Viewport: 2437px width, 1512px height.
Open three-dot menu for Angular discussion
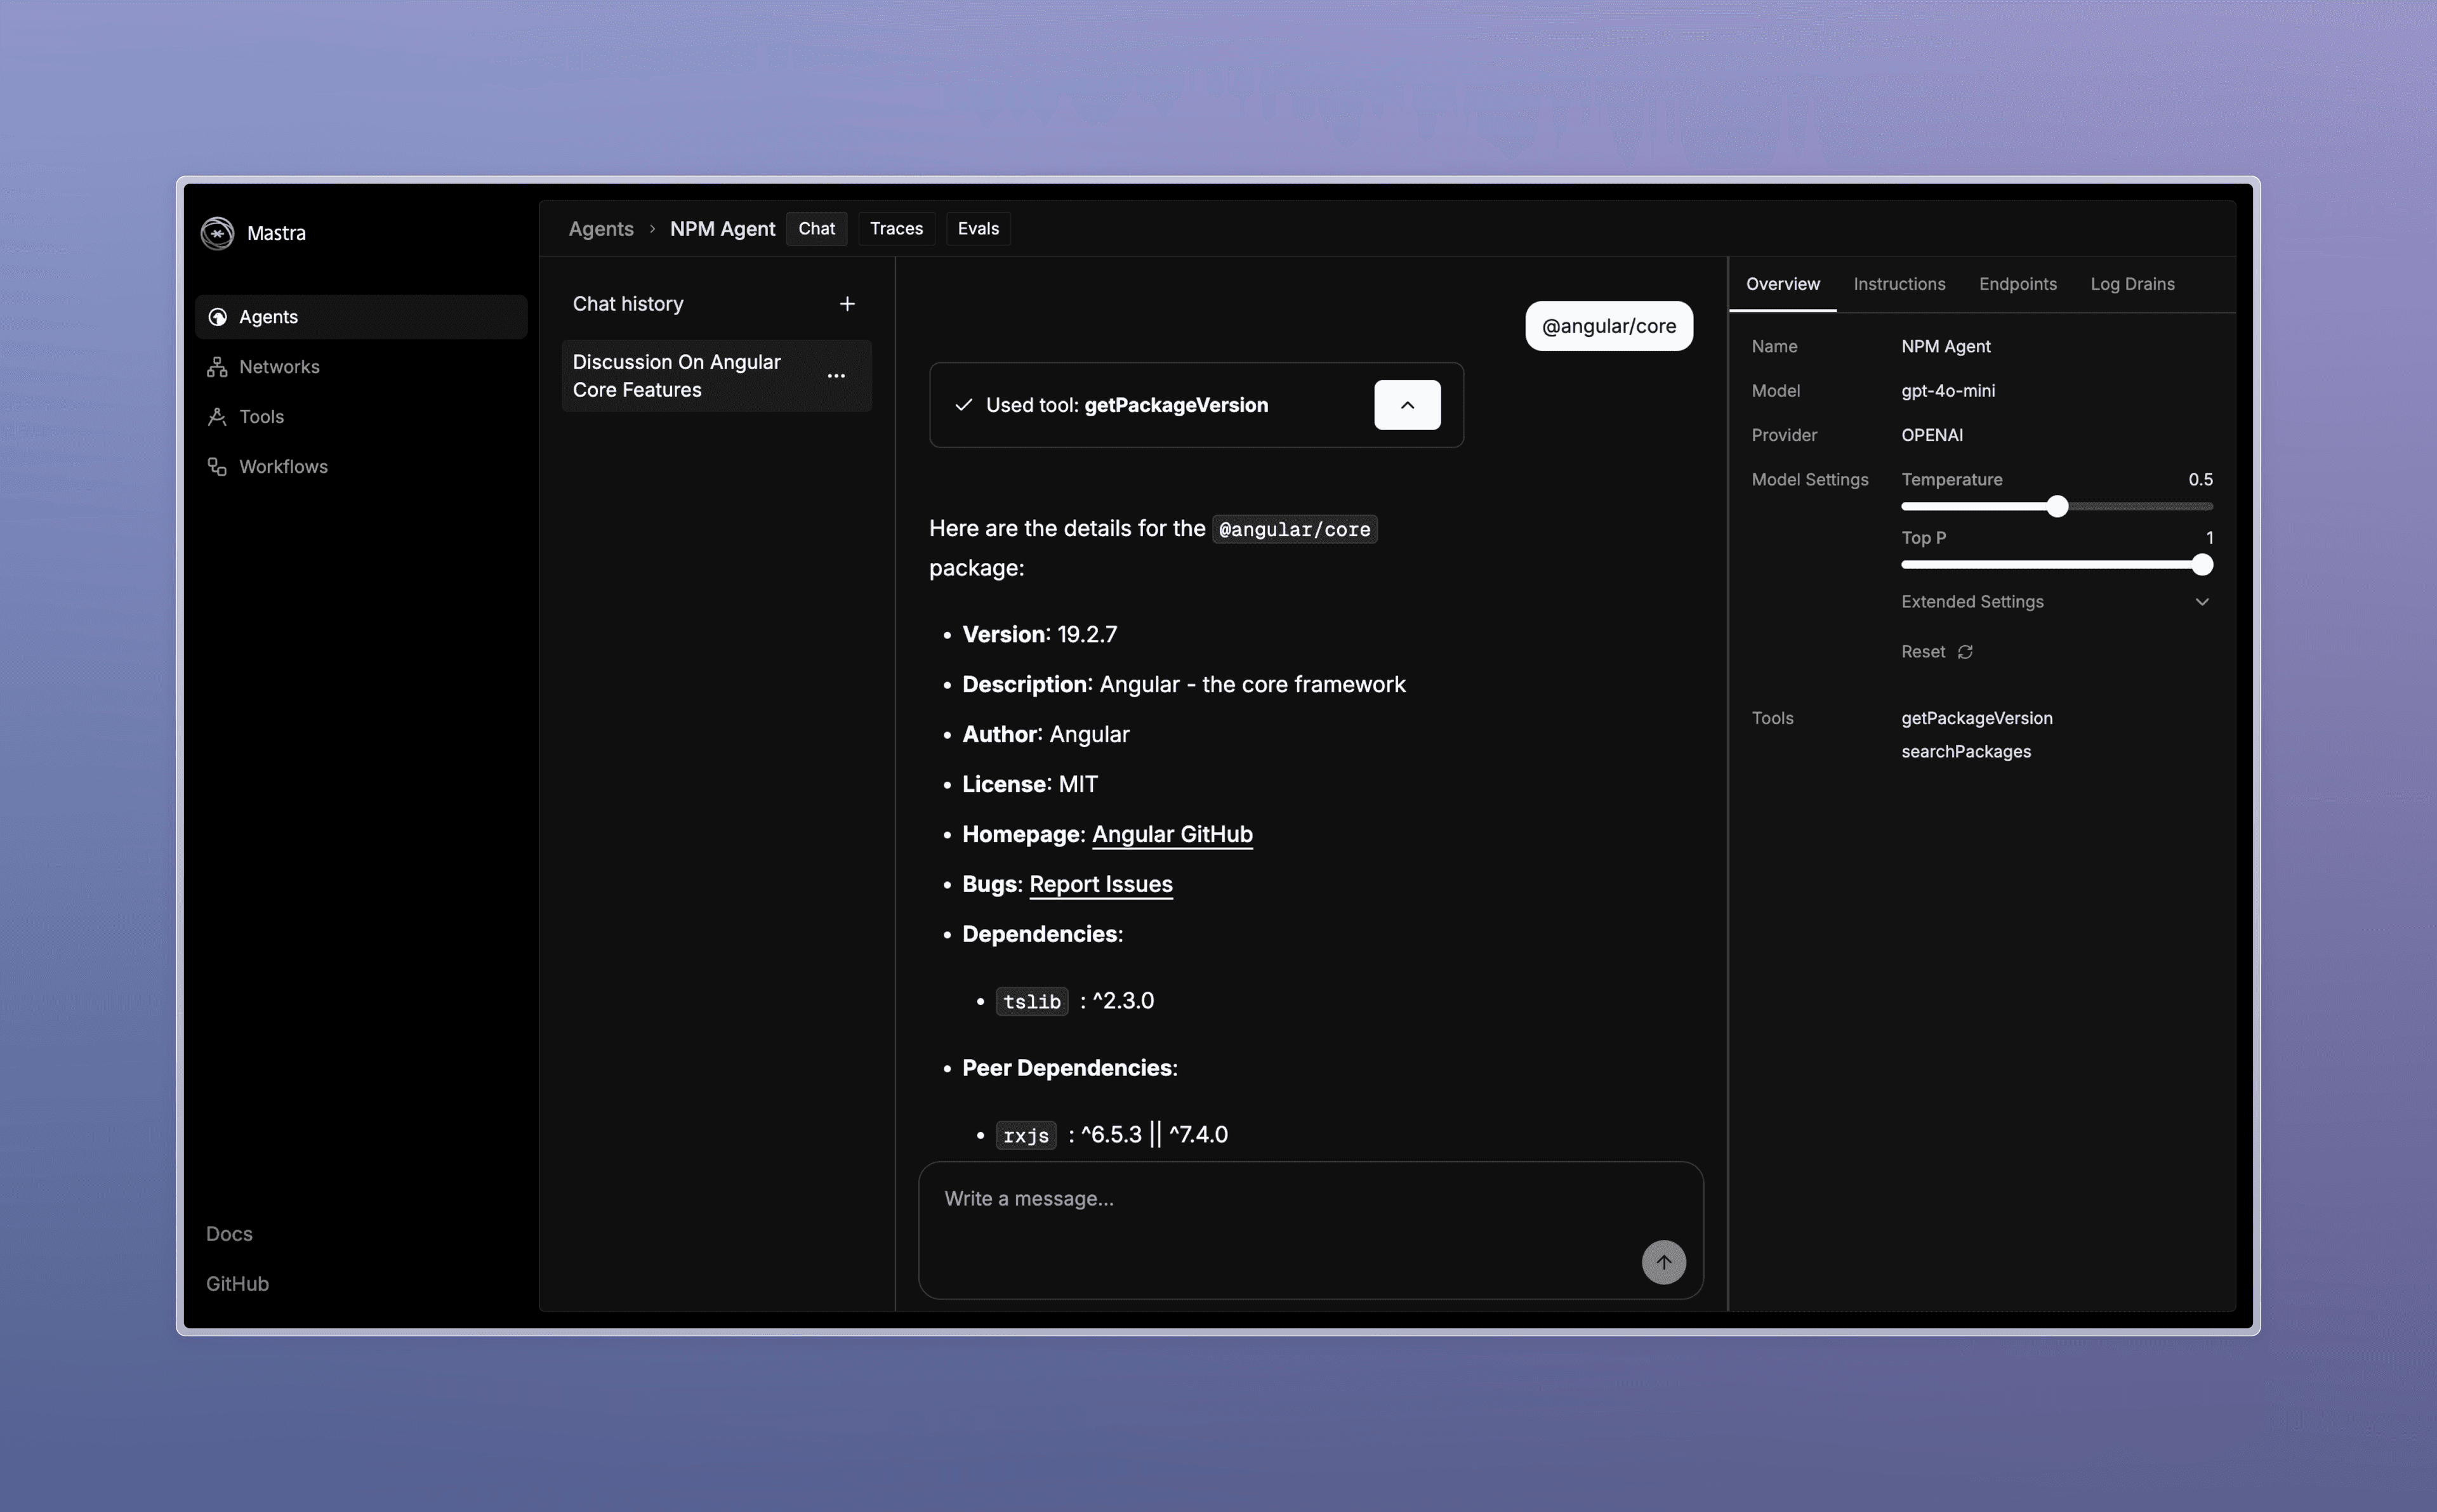tap(836, 376)
